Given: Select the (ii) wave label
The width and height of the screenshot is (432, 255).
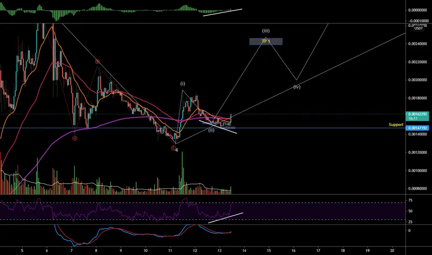Looking at the screenshot, I should click(211, 130).
